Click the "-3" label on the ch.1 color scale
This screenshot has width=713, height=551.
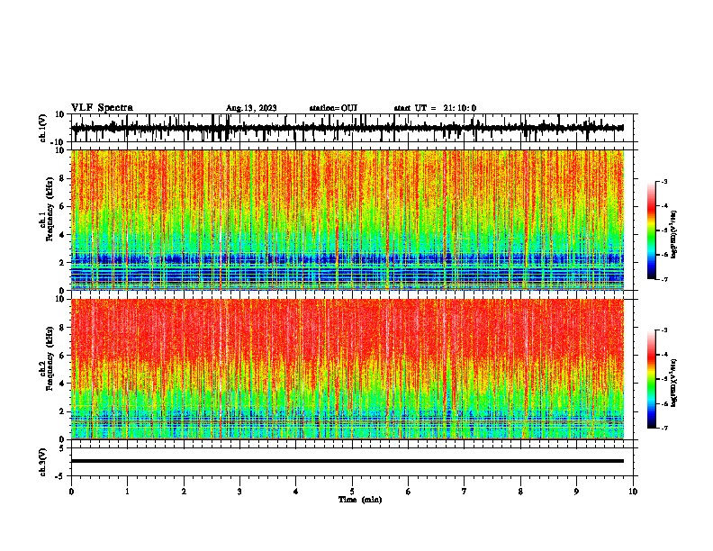pyautogui.click(x=664, y=181)
